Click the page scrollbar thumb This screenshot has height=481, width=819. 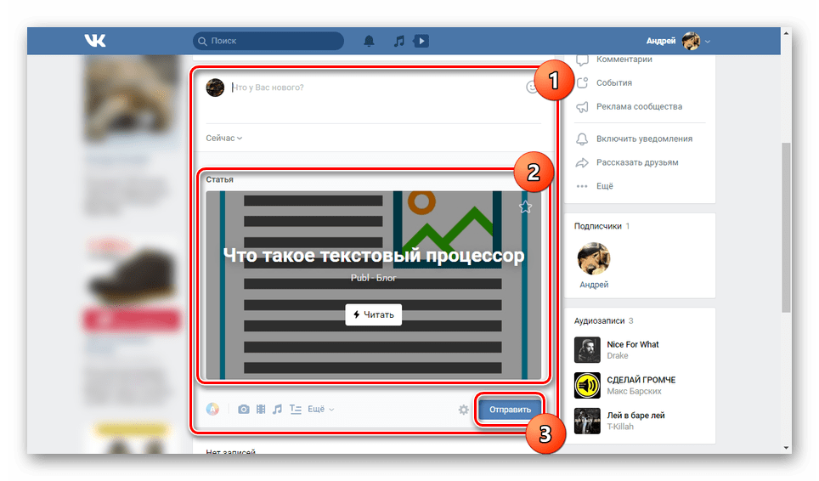click(x=786, y=228)
